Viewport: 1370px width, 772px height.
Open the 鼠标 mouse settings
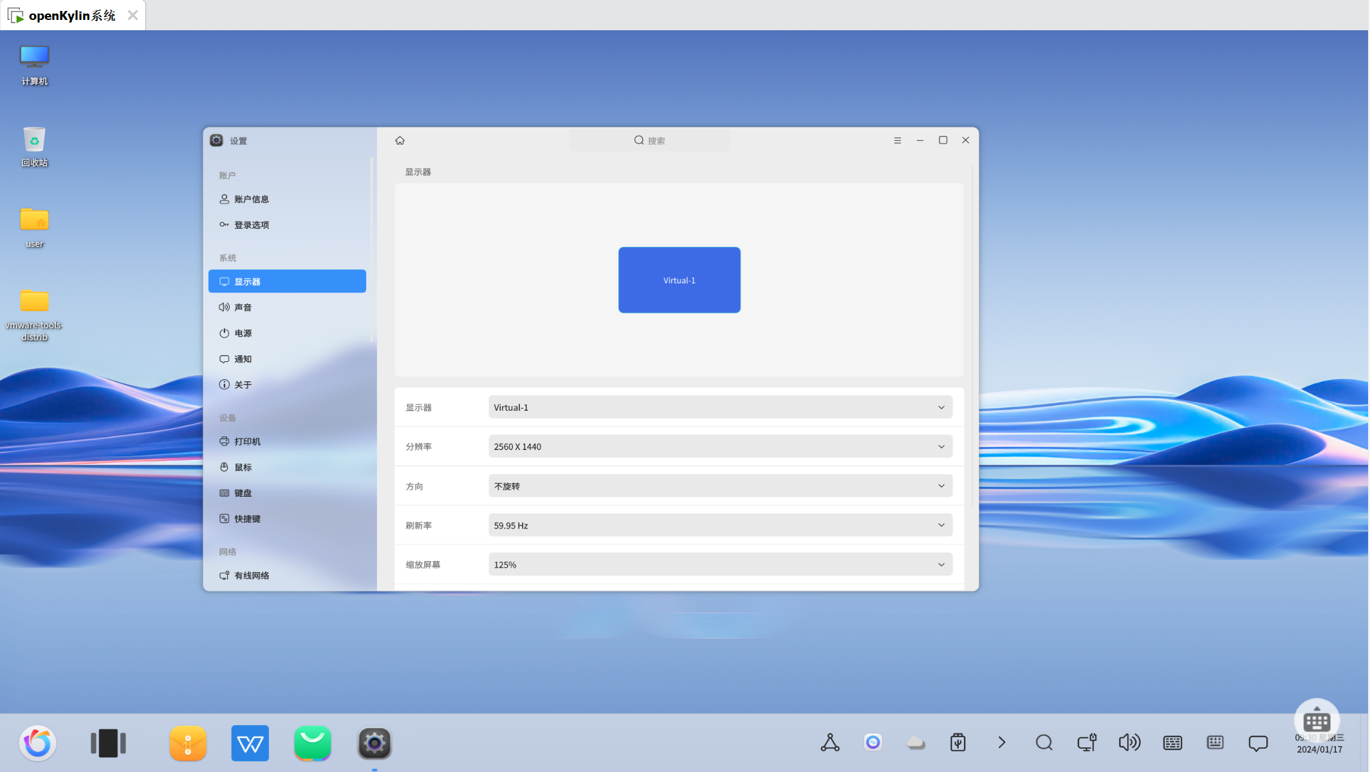click(287, 467)
